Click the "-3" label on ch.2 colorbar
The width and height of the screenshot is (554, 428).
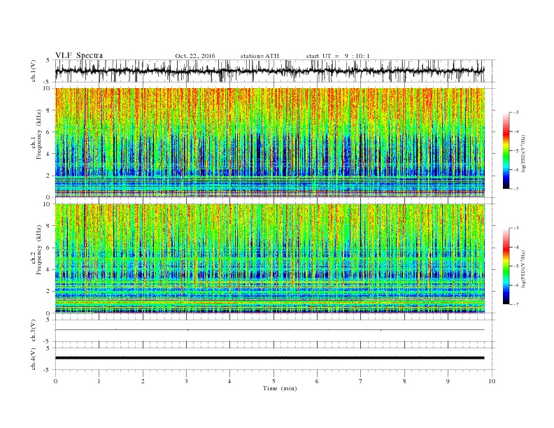(x=516, y=228)
